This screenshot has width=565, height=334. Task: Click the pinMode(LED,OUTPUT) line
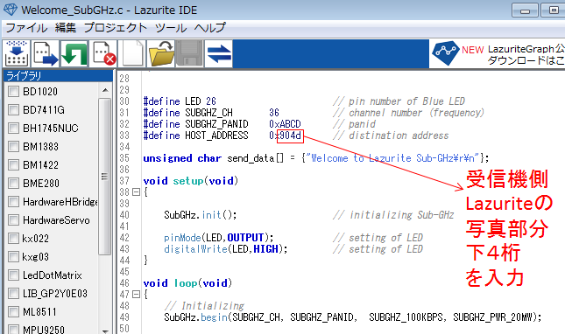(x=218, y=238)
